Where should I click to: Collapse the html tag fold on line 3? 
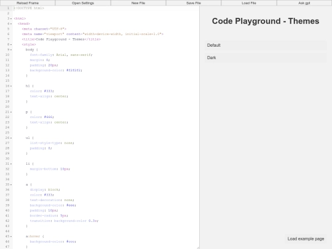pos(11,18)
